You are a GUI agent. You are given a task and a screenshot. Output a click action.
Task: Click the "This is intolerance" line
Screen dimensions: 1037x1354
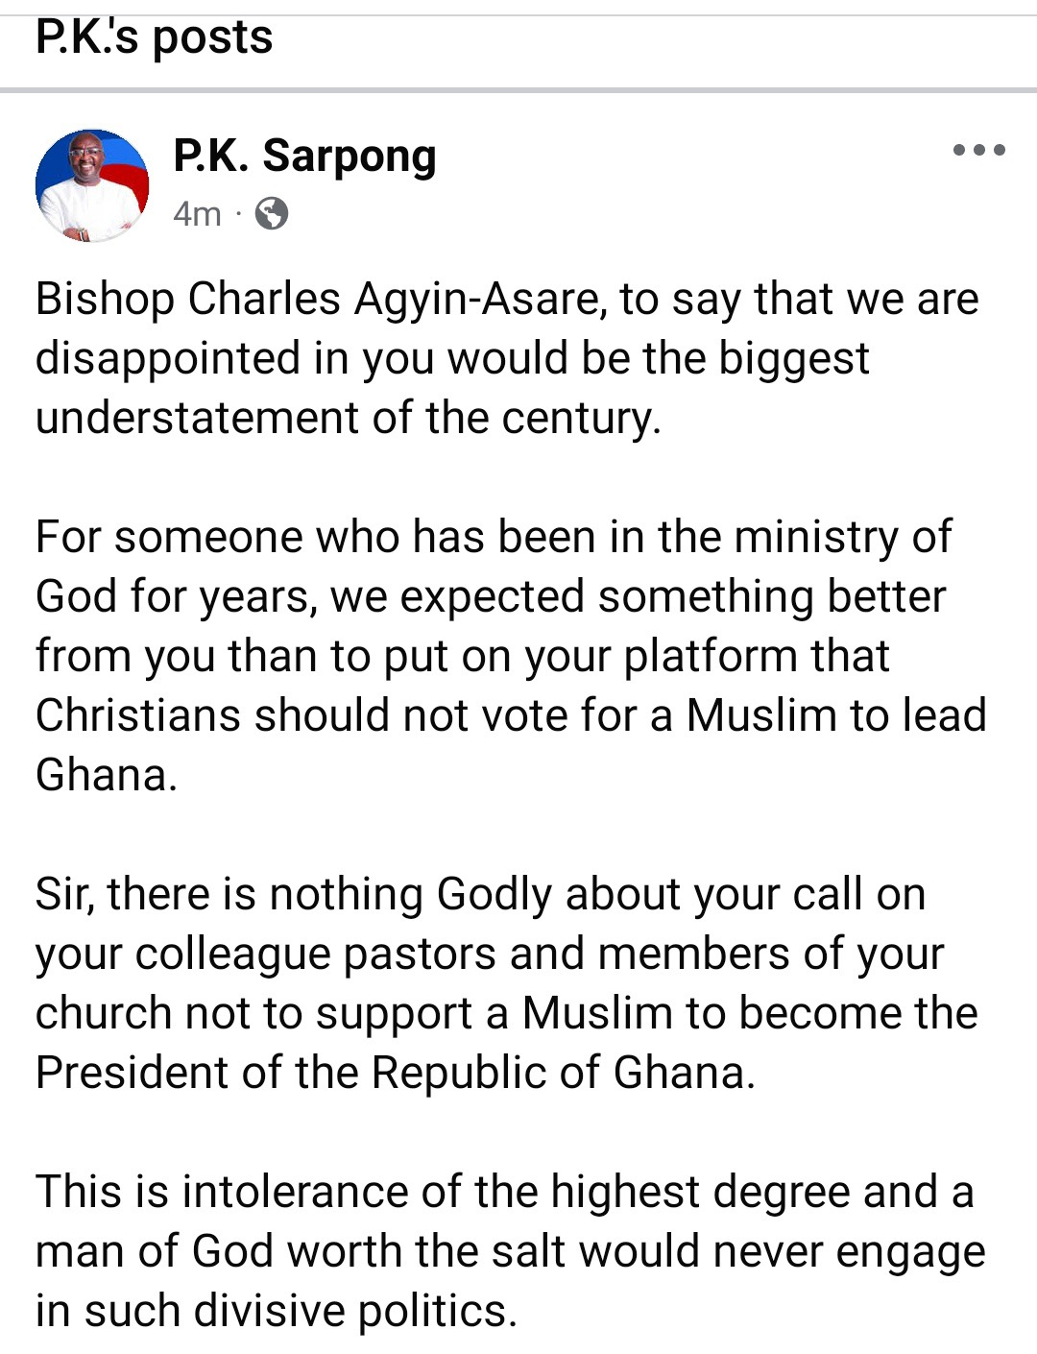point(504,1192)
